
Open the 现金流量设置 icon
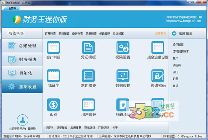(158, 47)
